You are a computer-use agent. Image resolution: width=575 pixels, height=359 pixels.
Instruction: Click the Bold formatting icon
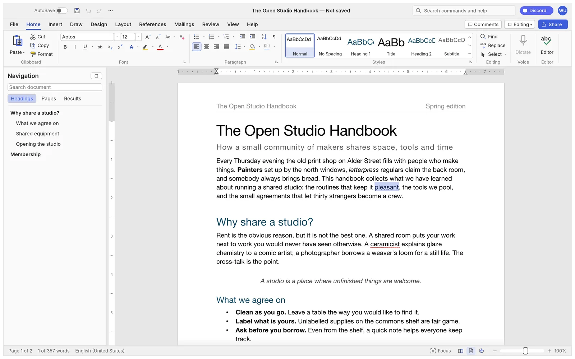point(65,47)
